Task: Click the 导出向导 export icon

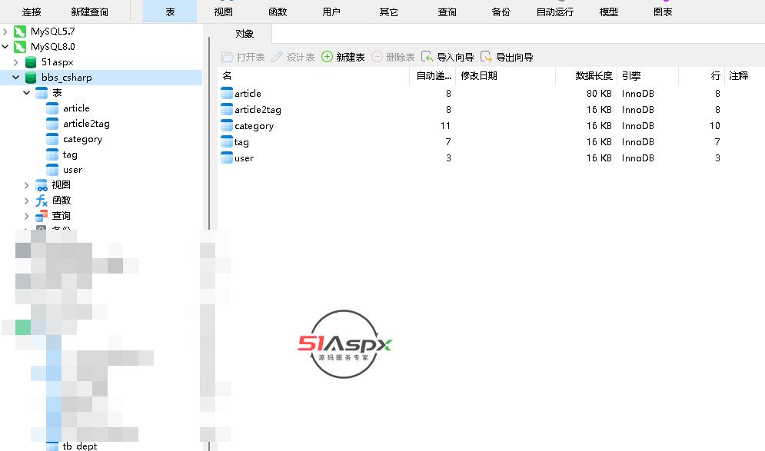Action: (x=486, y=57)
